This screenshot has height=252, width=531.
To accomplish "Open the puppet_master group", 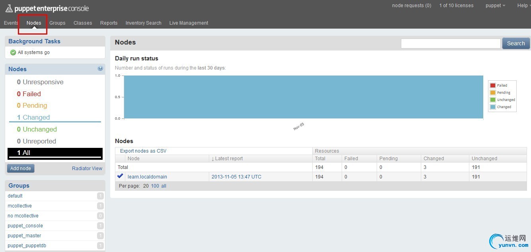I will coord(24,236).
